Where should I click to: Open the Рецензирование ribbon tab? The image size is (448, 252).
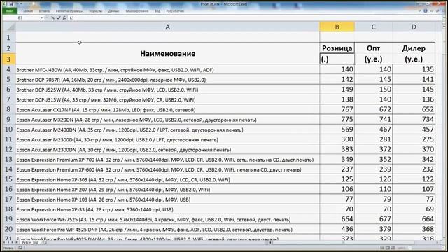click(137, 11)
